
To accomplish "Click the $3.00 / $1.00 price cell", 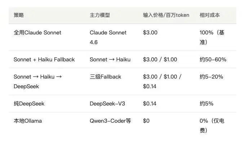I will (160, 60).
